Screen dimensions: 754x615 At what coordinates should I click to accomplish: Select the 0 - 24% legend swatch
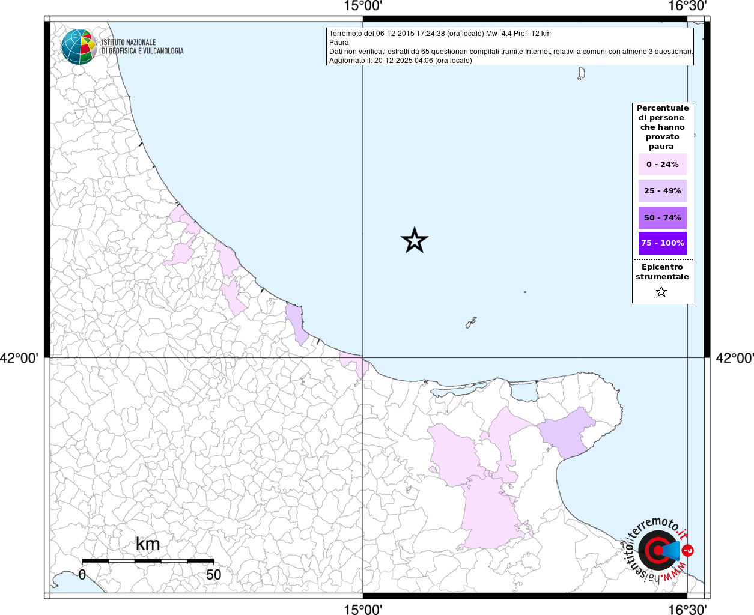point(662,165)
